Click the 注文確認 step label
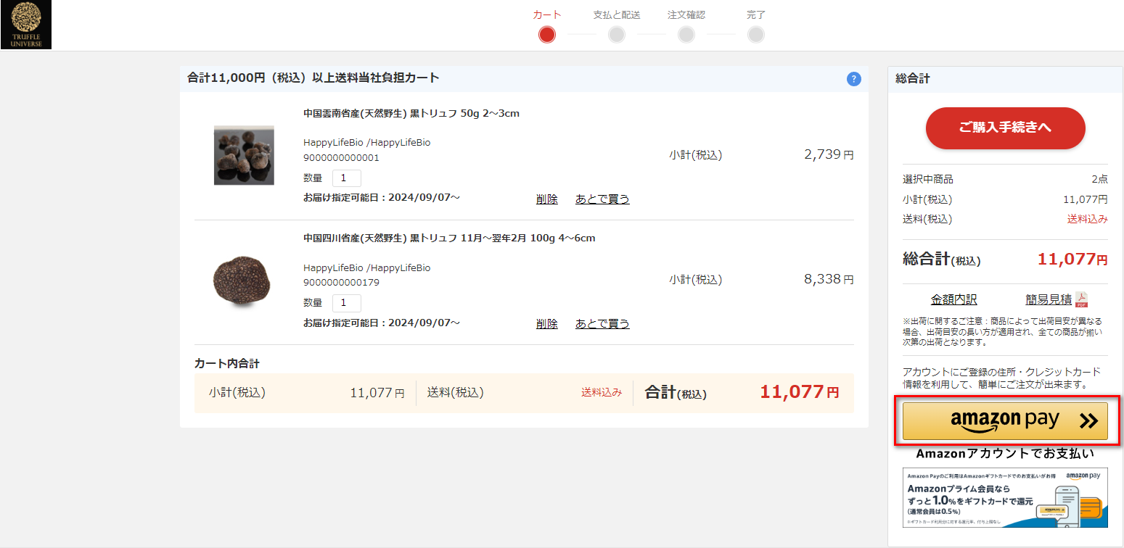 686,14
